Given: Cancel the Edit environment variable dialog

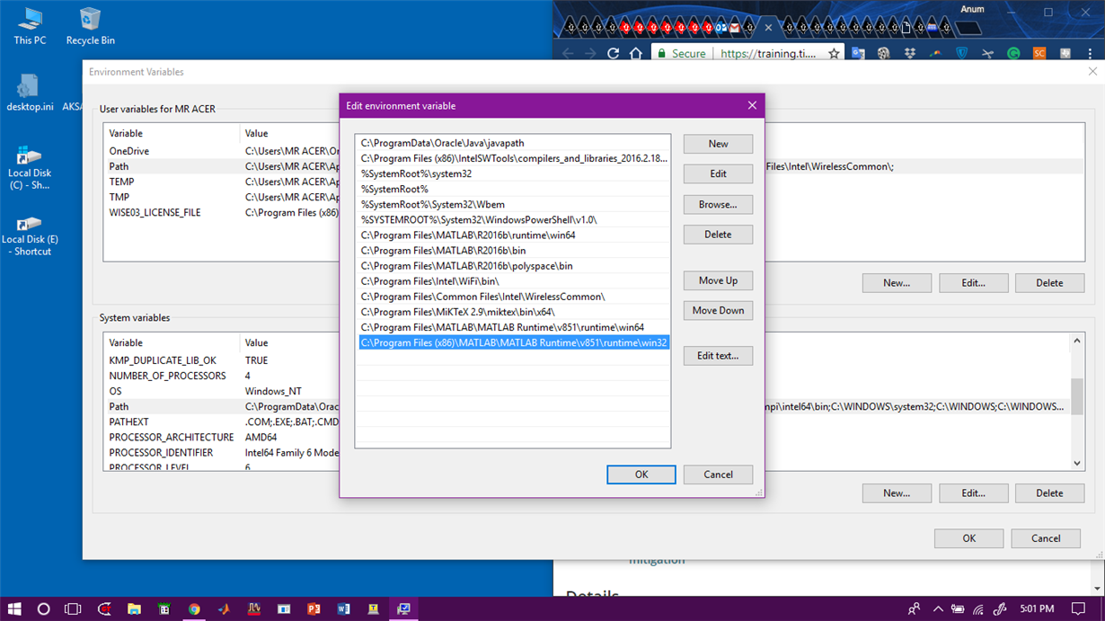Looking at the screenshot, I should tap(718, 475).
